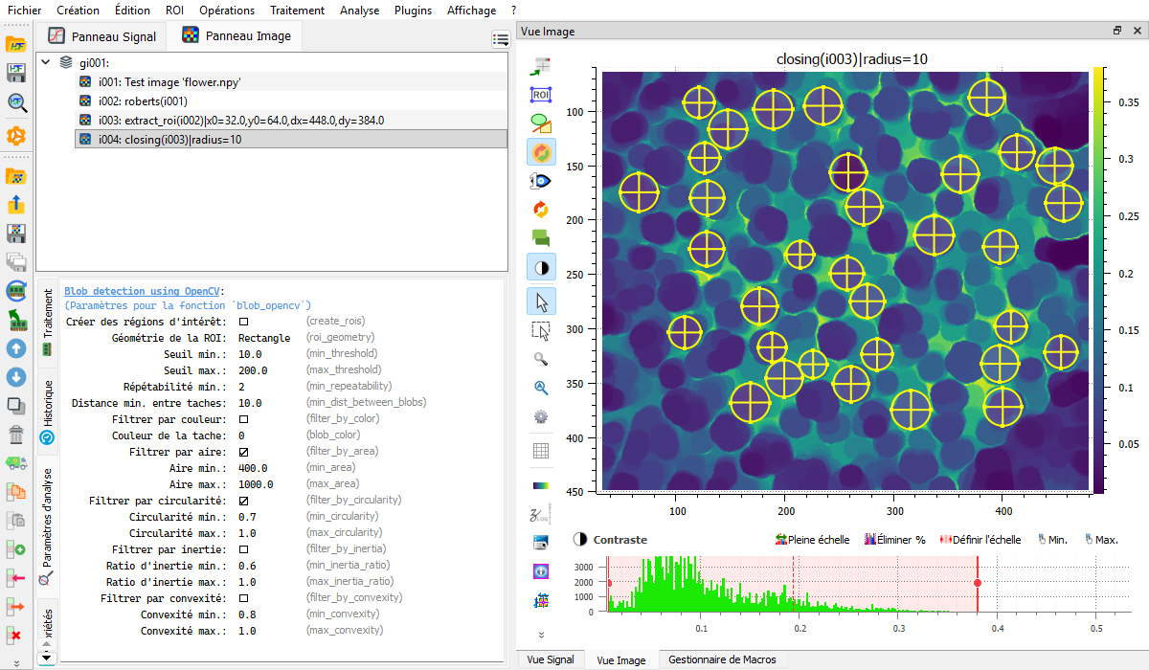The height and width of the screenshot is (670, 1149).
Task: Move object down with blue down arrow
Action: 15,377
